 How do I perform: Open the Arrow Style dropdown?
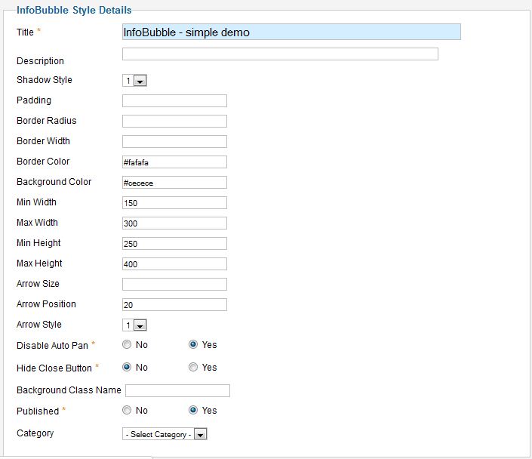point(134,325)
